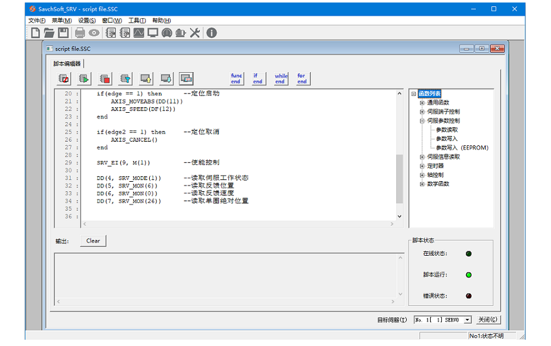Save using the floppy disk icon

(63, 33)
